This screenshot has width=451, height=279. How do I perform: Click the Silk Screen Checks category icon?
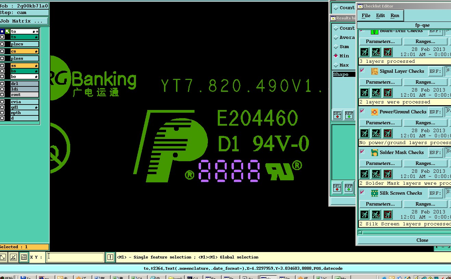(375, 193)
